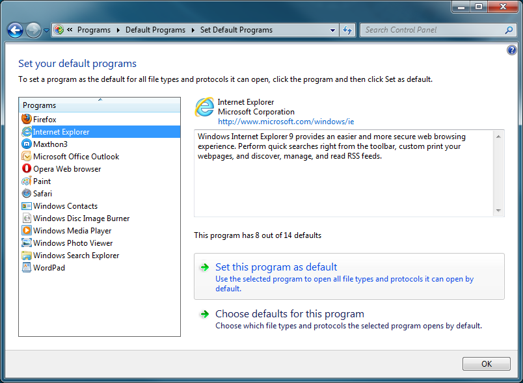Image resolution: width=523 pixels, height=383 pixels.
Task: Maximize the Set Default Programs window
Action: point(479,7)
